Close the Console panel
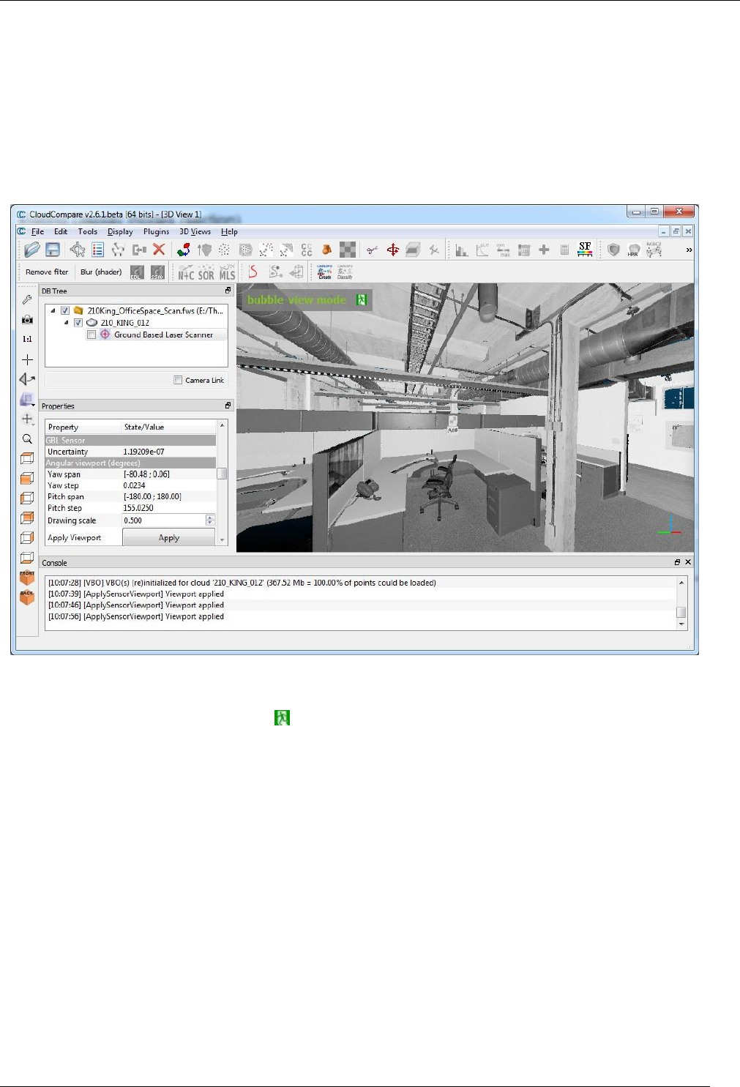The height and width of the screenshot is (1087, 740). tap(688, 562)
